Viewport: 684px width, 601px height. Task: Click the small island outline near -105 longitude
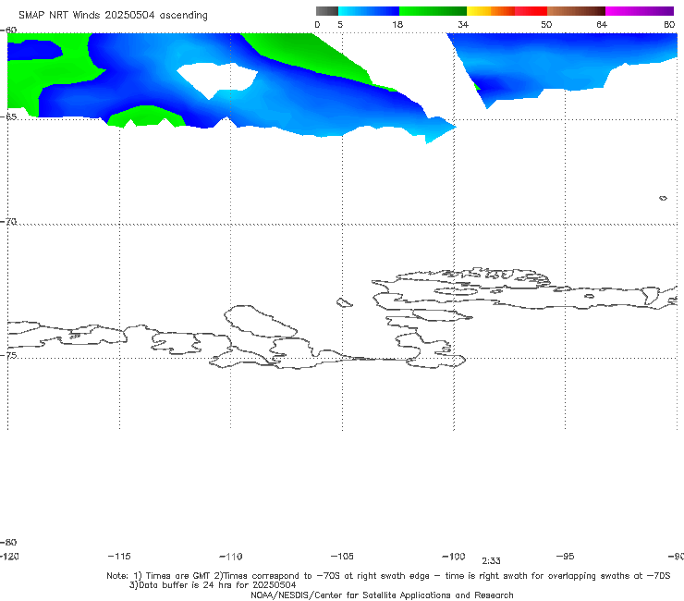(x=344, y=302)
